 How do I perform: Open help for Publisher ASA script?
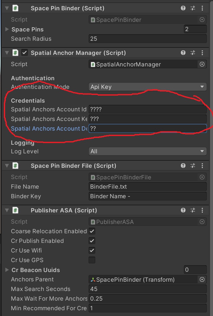point(183,210)
